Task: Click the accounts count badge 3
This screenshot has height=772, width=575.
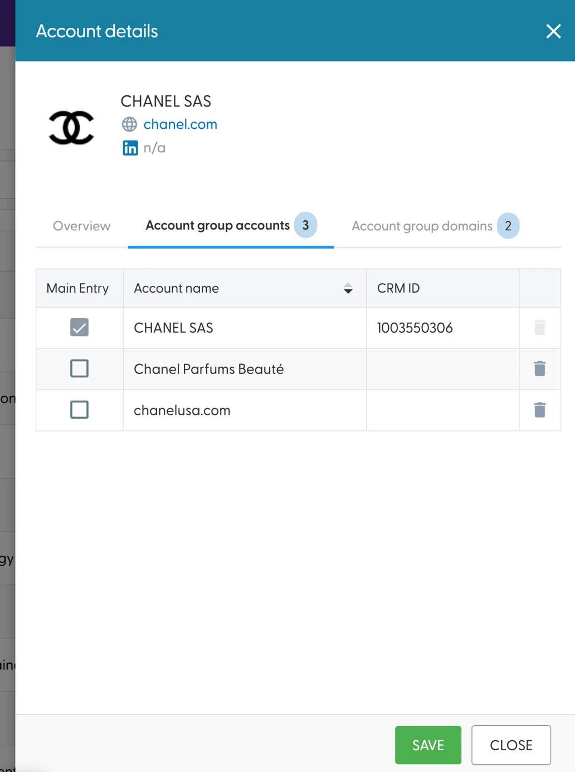Action: (x=305, y=225)
